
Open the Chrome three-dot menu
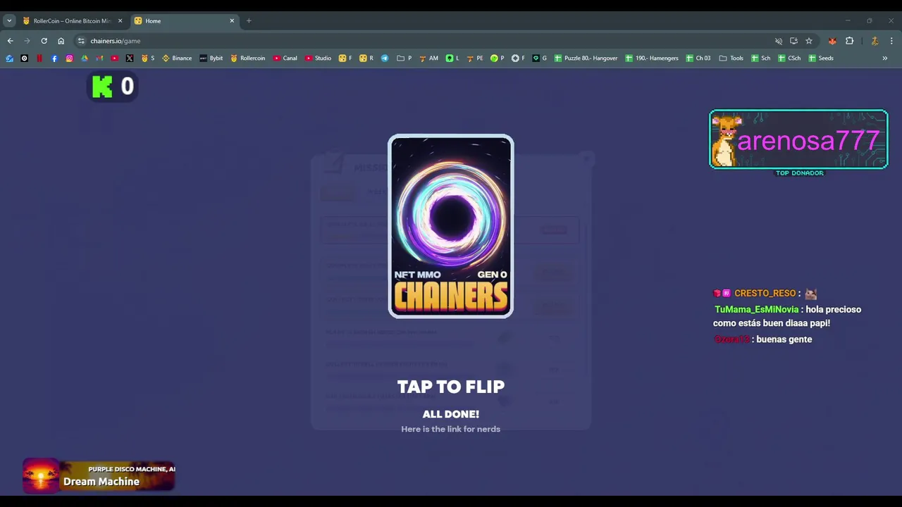pos(891,41)
